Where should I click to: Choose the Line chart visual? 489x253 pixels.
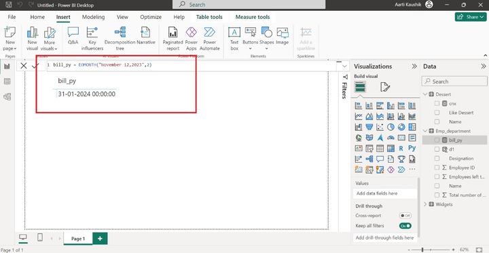[x=359, y=116]
